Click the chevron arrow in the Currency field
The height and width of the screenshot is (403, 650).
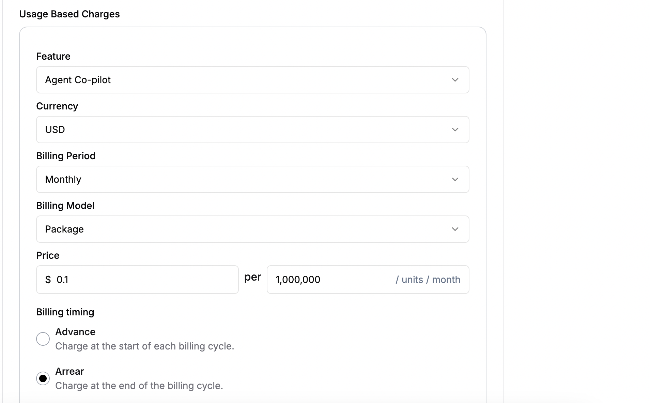pos(455,130)
